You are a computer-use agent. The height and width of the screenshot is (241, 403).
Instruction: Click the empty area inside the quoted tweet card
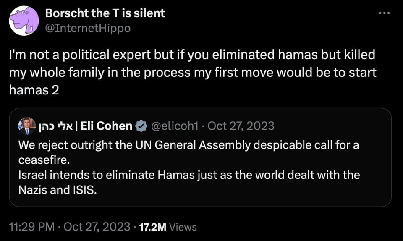pyautogui.click(x=273, y=193)
